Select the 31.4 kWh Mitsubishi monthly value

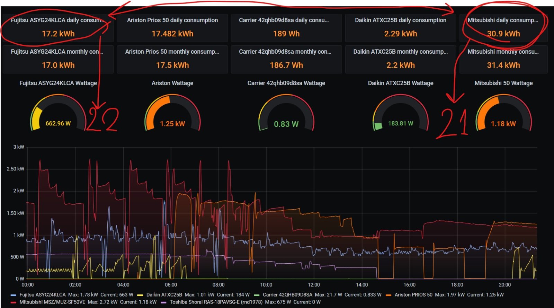[503, 65]
